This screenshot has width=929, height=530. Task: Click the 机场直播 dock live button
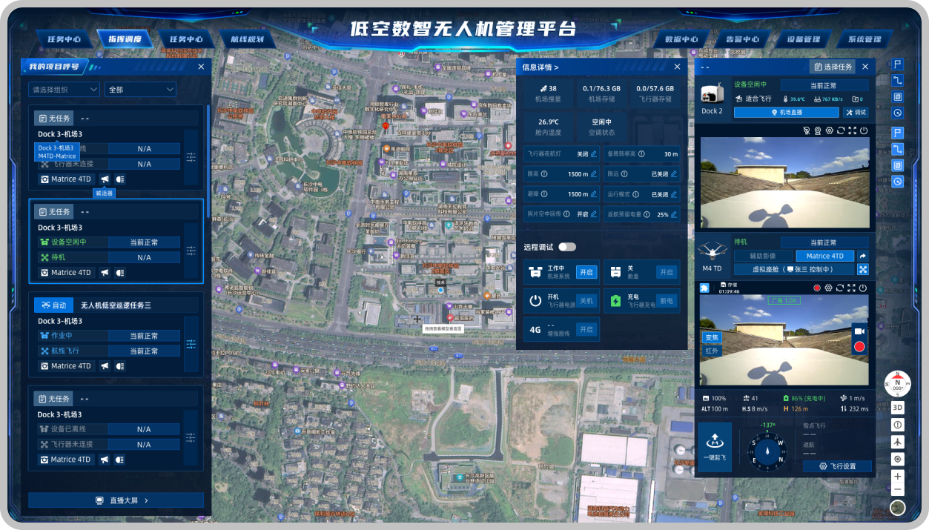click(x=786, y=113)
